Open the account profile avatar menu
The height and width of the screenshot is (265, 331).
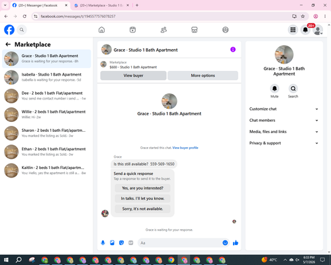click(x=318, y=30)
